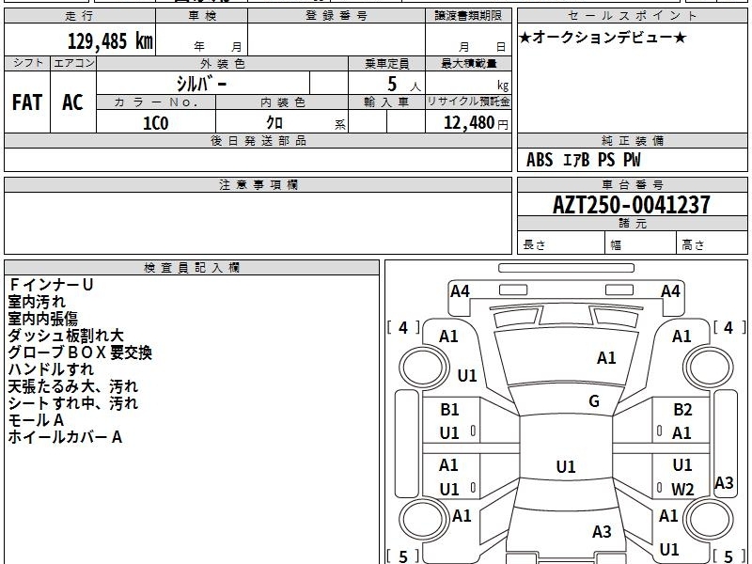This screenshot has width=752, height=564.
Task: Click the シフト header cell
Action: coord(27,63)
